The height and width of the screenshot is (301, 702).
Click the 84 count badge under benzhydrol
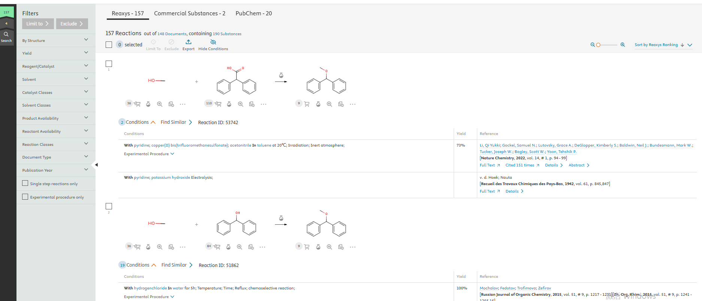(209, 246)
